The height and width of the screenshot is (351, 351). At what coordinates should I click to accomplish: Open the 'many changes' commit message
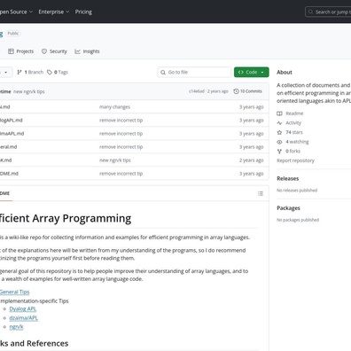[x=114, y=107]
